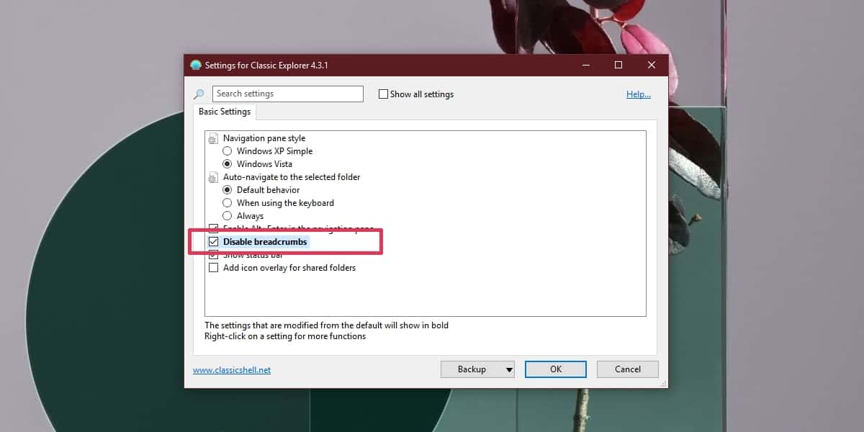Choose Default behavior radio option
The height and width of the screenshot is (432, 864).
(228, 190)
